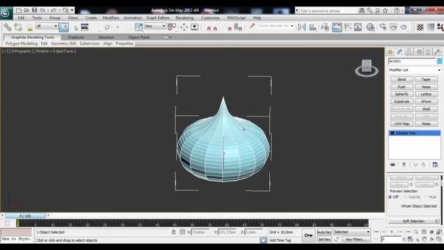Open the View reference coordinate dropdown
The width and height of the screenshot is (444, 250).
[155, 26]
